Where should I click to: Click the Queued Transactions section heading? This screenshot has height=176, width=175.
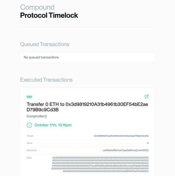(x=45, y=44)
